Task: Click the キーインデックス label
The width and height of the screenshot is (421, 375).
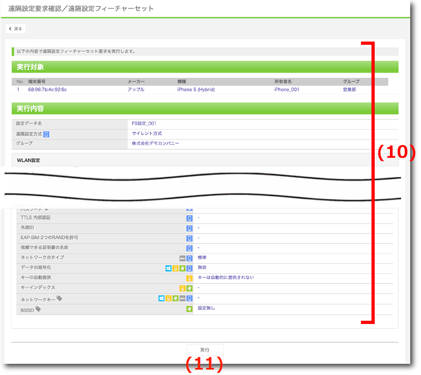Action: 38,288
